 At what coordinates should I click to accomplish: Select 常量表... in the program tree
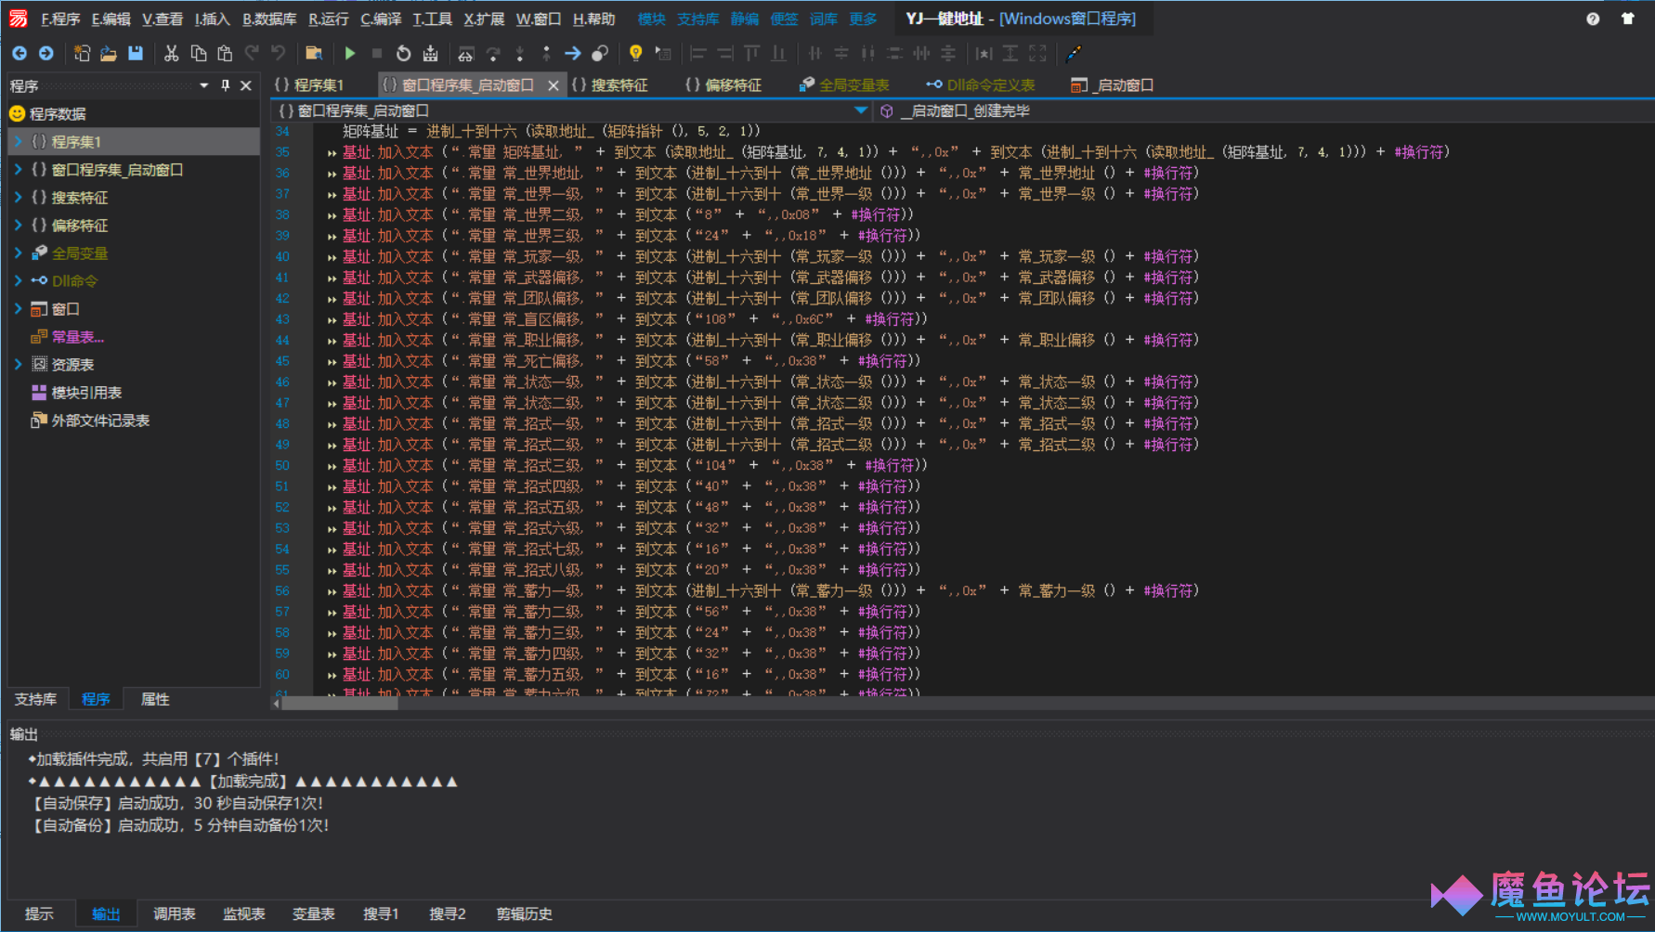(x=77, y=337)
